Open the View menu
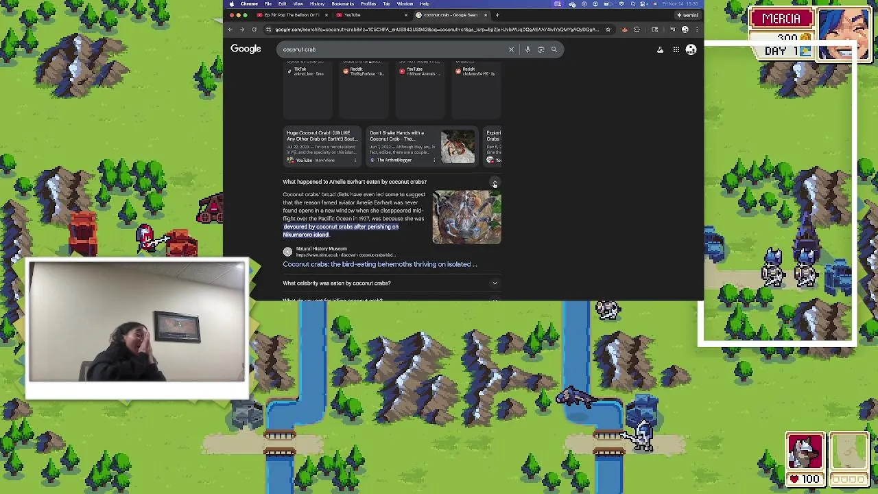Viewport: 878px width, 494px height. pyautogui.click(x=298, y=4)
